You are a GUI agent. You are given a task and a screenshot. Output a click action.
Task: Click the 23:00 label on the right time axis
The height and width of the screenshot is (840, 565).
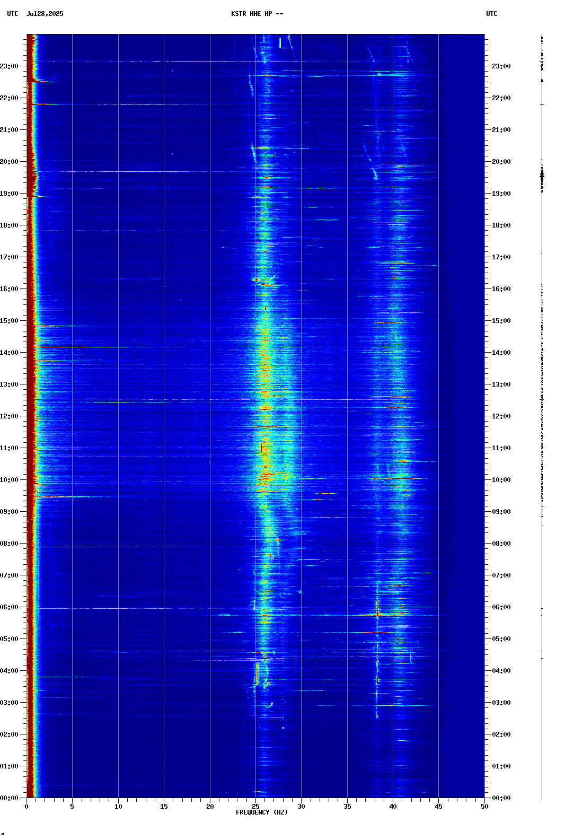pyautogui.click(x=501, y=66)
